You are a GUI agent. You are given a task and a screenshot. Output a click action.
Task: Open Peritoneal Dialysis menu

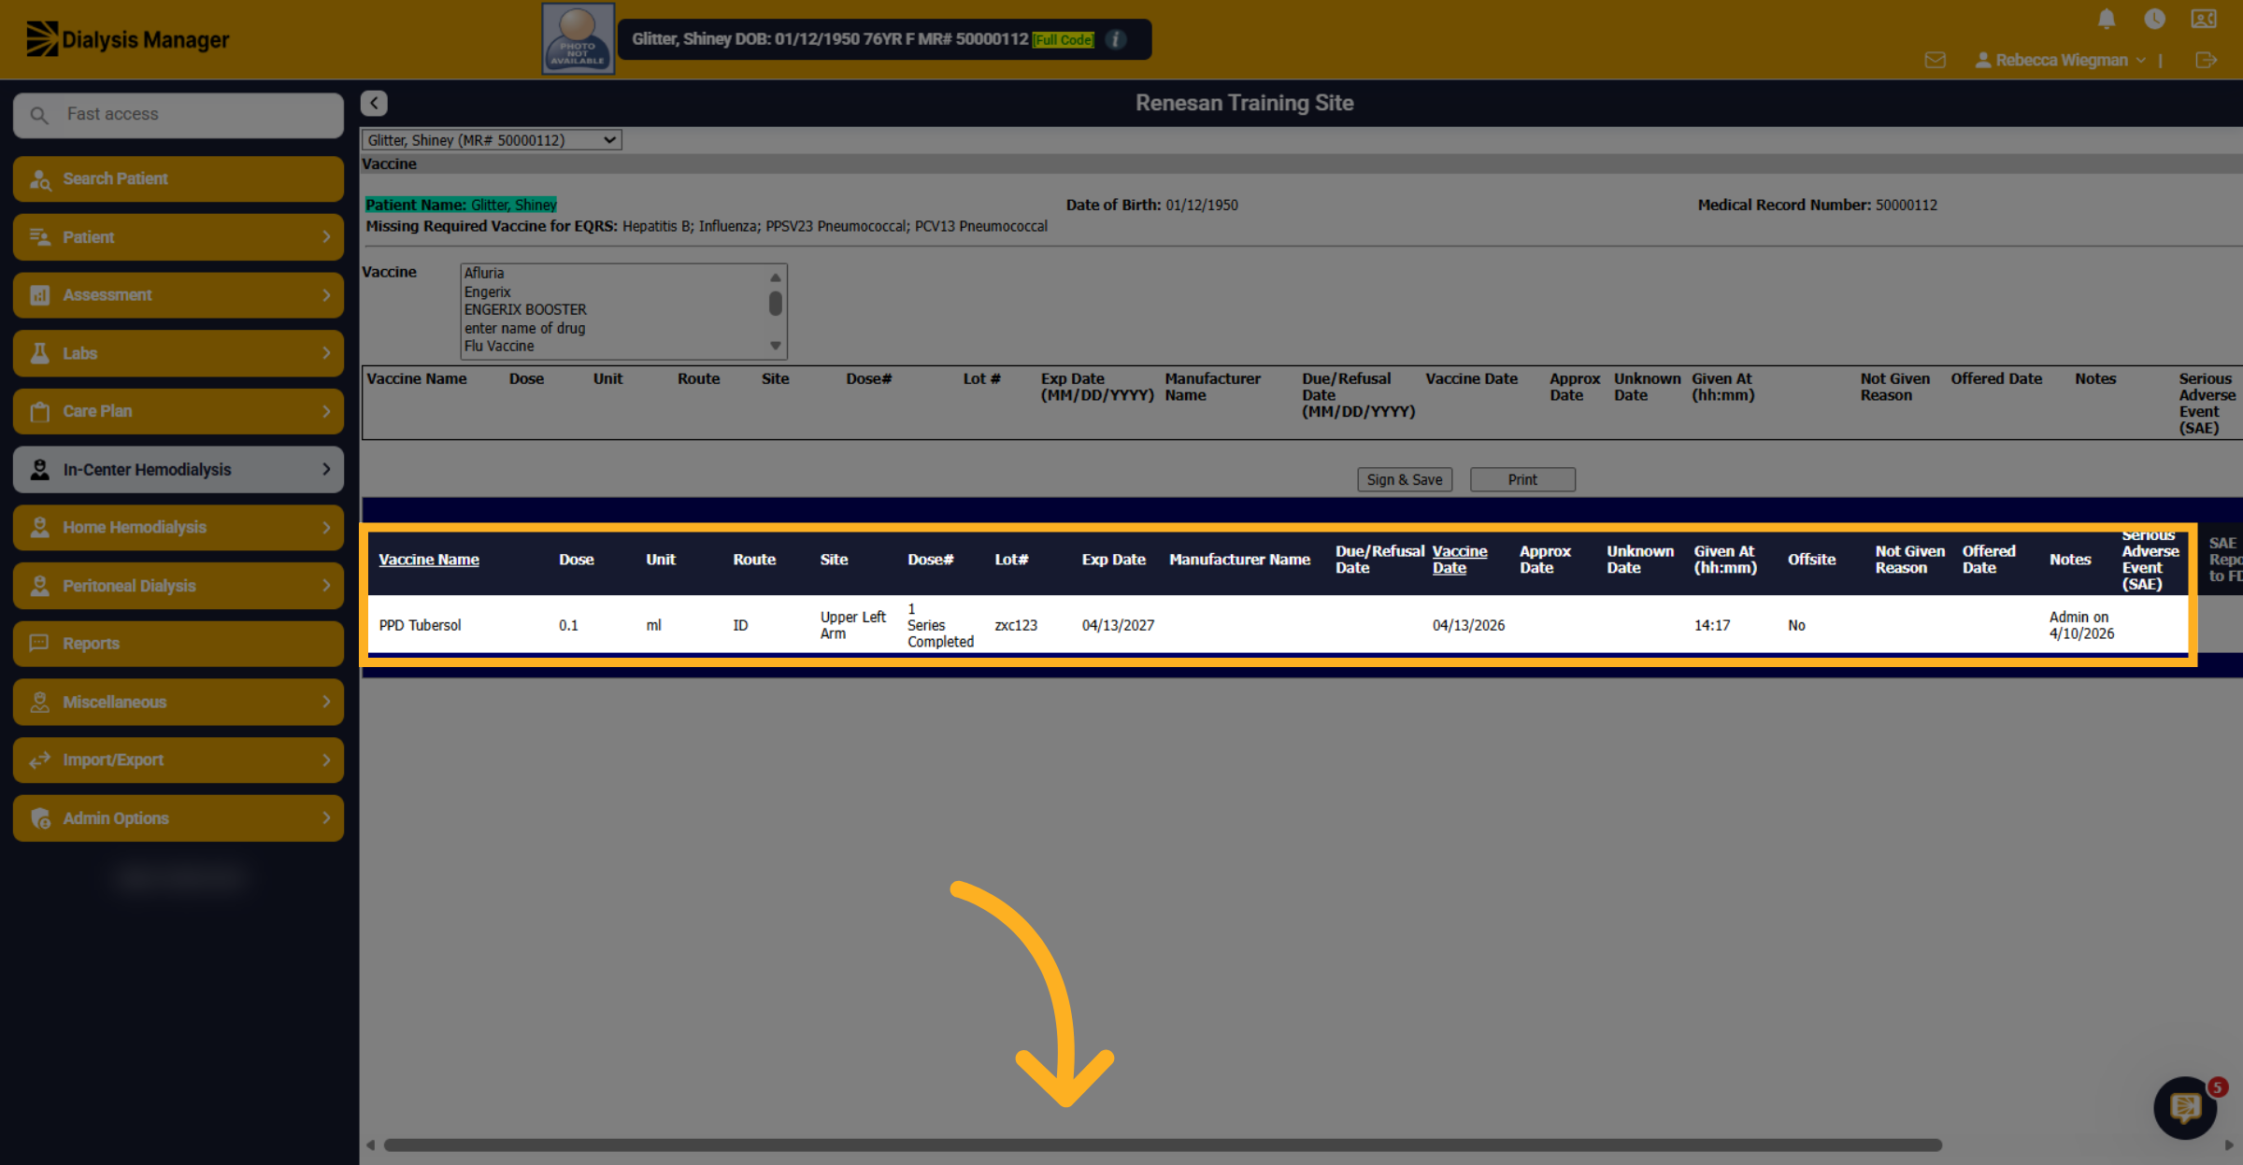coord(179,586)
